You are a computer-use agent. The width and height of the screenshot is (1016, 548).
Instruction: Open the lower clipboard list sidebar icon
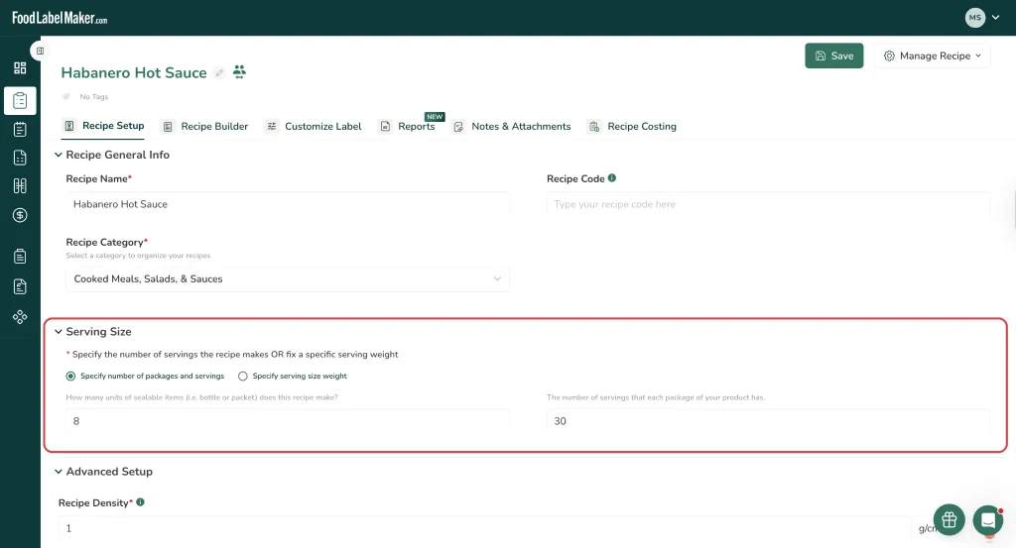pos(20,257)
